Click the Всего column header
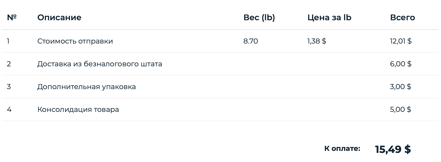Image resolution: width=441 pixels, height=162 pixels. (402, 17)
